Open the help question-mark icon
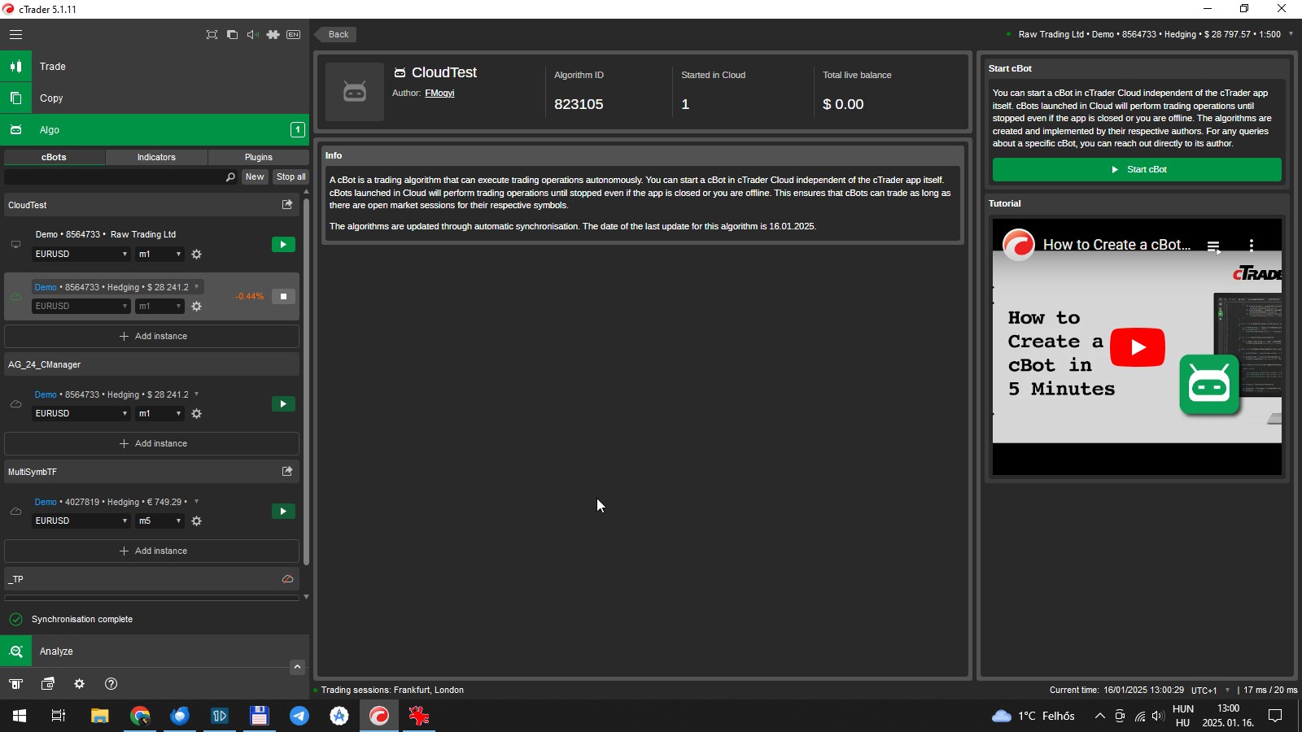The width and height of the screenshot is (1302, 732). (111, 684)
